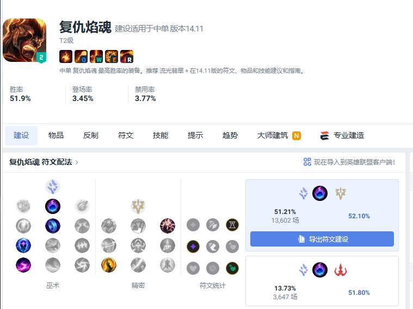Open the 物品 tab
Screen dimensions: 413x309
(56, 135)
